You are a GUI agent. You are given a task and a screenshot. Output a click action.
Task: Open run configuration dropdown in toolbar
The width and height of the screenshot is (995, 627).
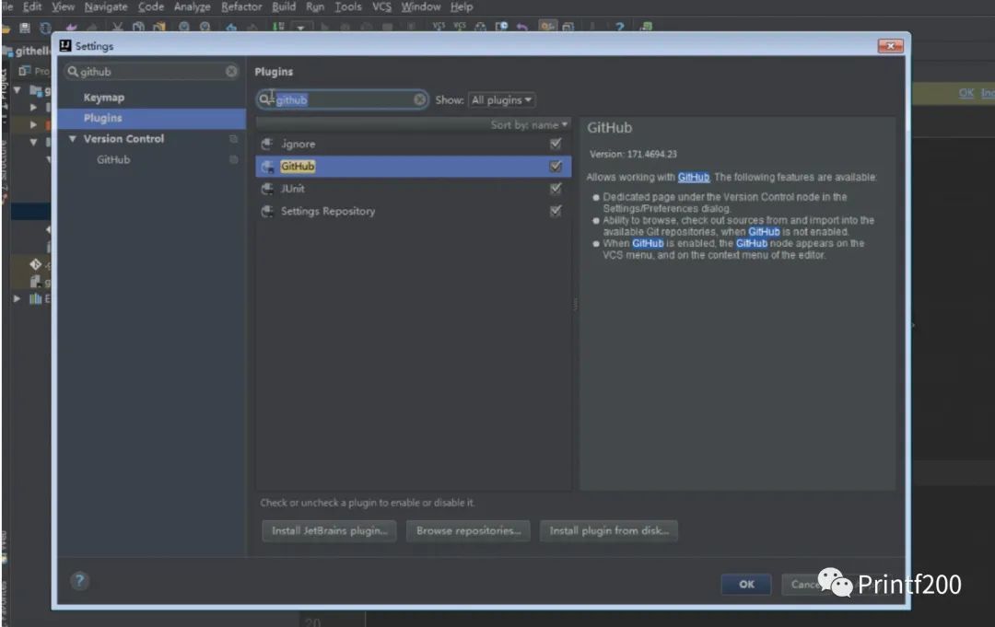(300, 28)
